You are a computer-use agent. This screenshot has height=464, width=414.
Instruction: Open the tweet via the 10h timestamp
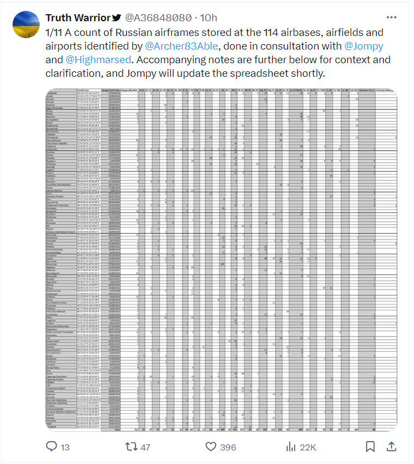[x=208, y=18]
